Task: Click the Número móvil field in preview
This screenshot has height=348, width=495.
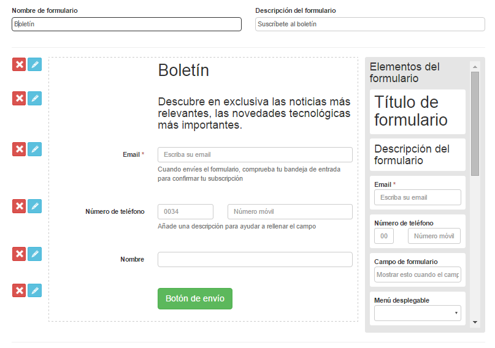Action: tap(290, 211)
